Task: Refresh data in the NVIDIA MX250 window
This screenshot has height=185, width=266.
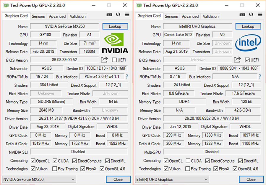Action: [x=118, y=15]
